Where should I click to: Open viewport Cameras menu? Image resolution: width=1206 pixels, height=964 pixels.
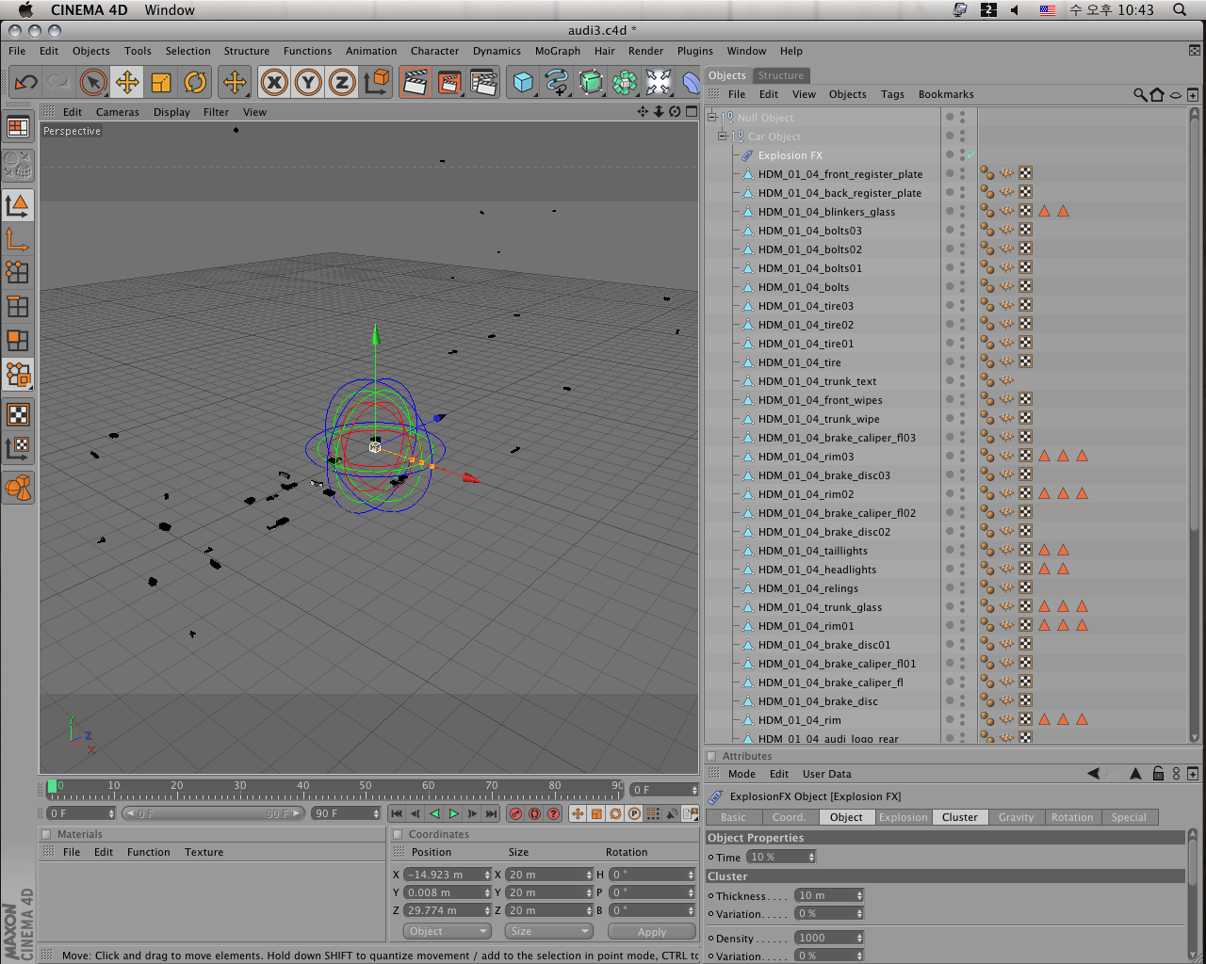(117, 112)
